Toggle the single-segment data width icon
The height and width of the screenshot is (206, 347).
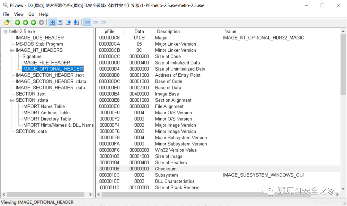tap(103, 22)
